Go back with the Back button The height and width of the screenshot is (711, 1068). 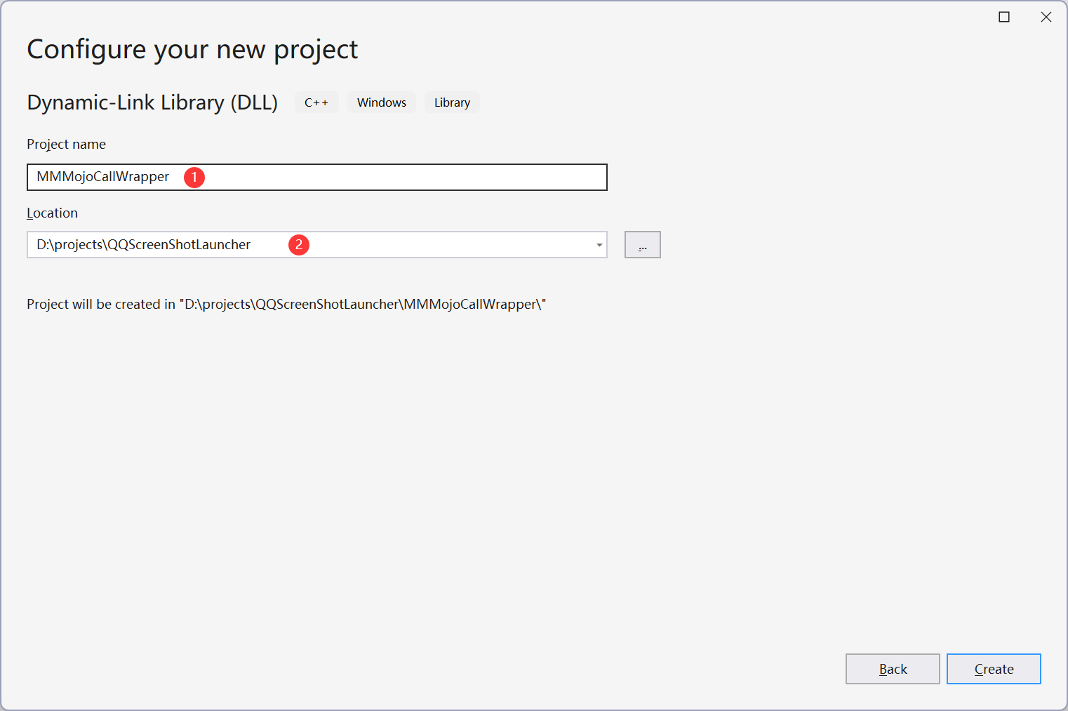pyautogui.click(x=893, y=669)
